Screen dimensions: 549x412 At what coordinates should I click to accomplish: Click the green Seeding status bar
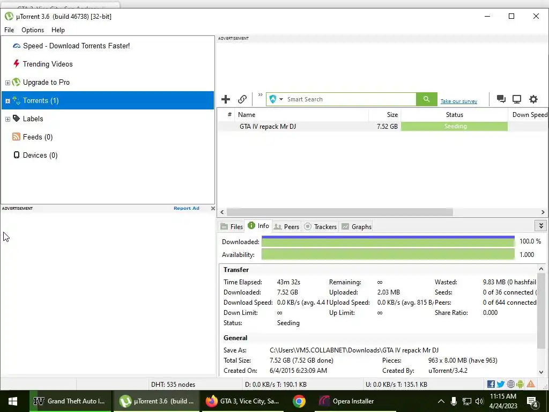[x=454, y=127]
